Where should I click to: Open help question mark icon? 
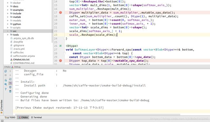click(5, 89)
